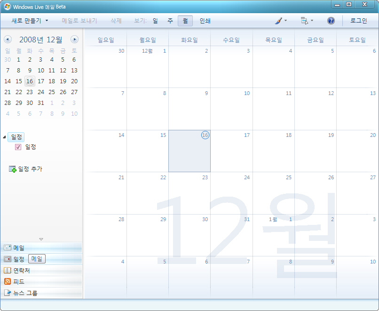The width and height of the screenshot is (379, 311).
Task: Select day 8 in current-month mini calendar row
Action: [x=19, y=71]
